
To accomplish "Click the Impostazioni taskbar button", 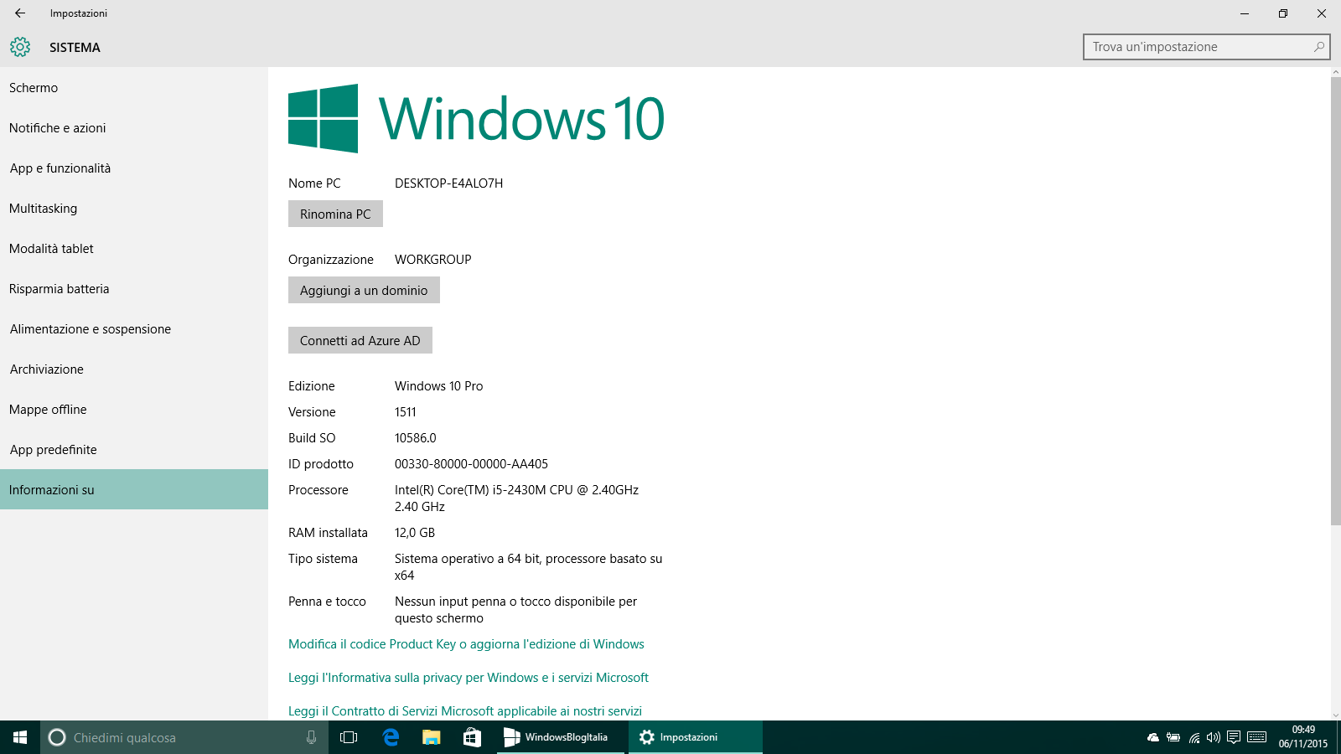I will [695, 737].
